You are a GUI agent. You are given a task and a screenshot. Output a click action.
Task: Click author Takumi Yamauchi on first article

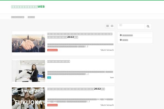pos(107,50)
